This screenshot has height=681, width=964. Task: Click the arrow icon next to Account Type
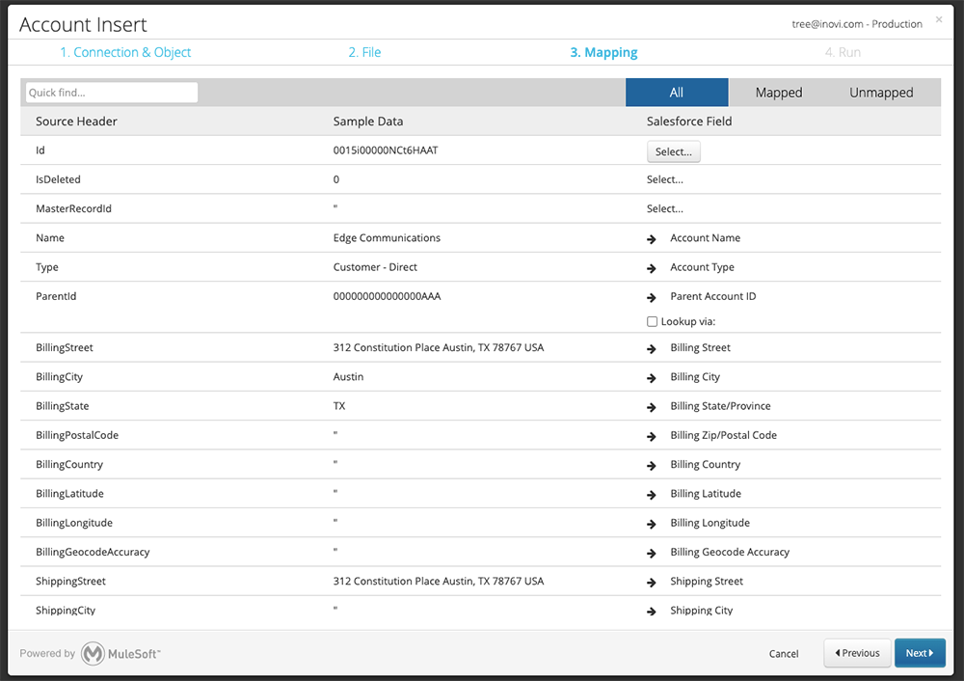[652, 268]
